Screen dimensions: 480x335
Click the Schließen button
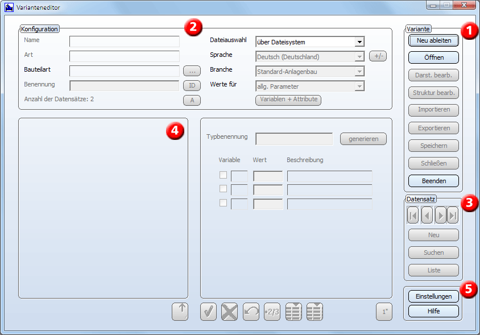tap(434, 163)
